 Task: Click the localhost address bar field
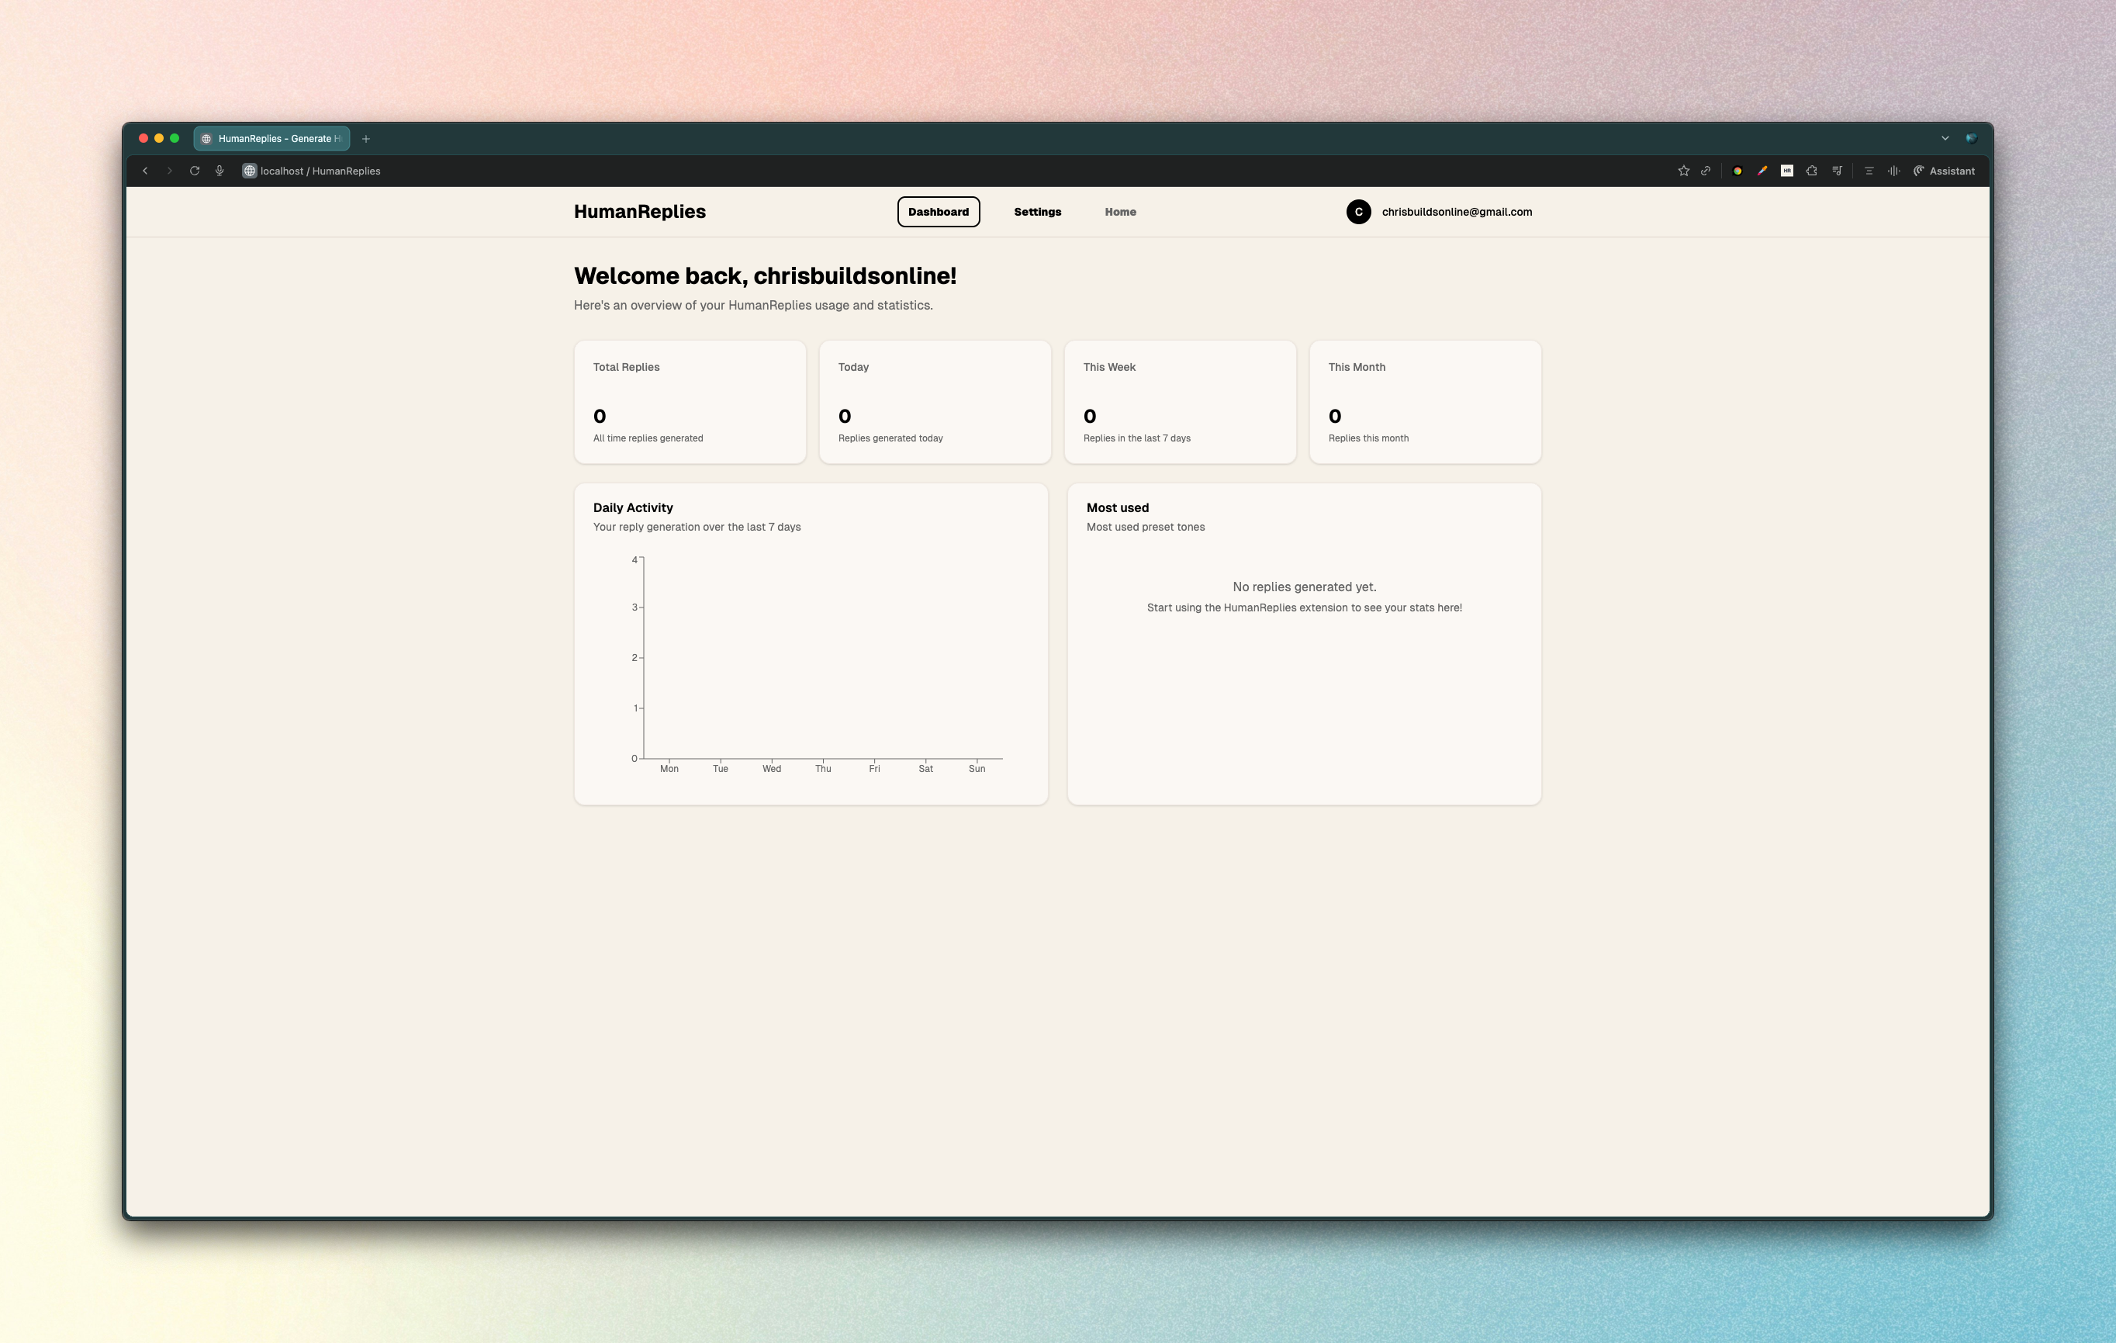pos(321,171)
